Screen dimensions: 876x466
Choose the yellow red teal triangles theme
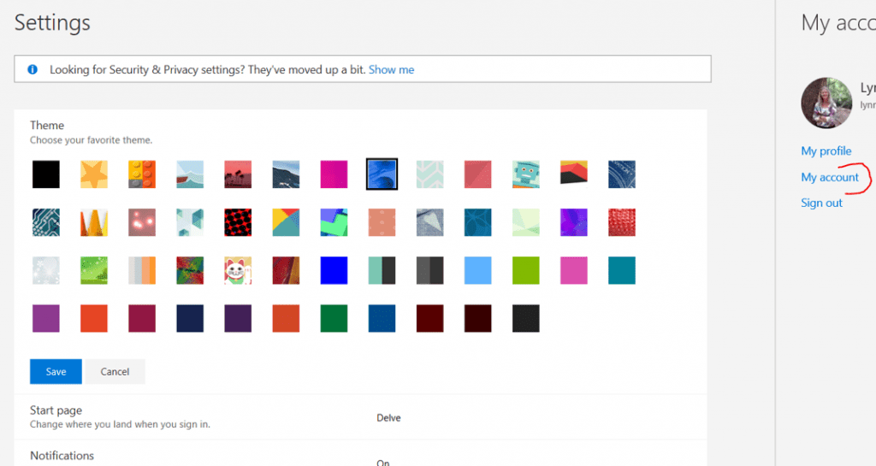(286, 222)
